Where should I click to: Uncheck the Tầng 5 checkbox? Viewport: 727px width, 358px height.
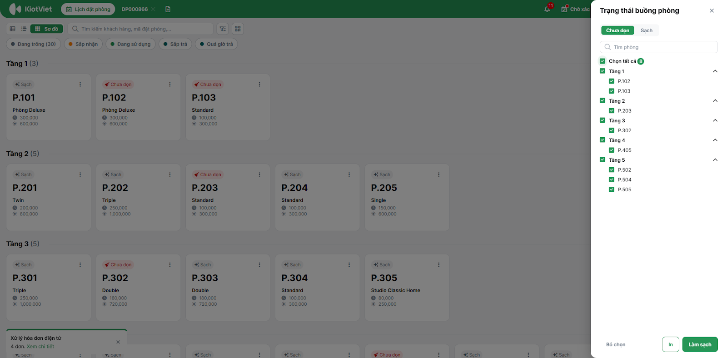(603, 159)
